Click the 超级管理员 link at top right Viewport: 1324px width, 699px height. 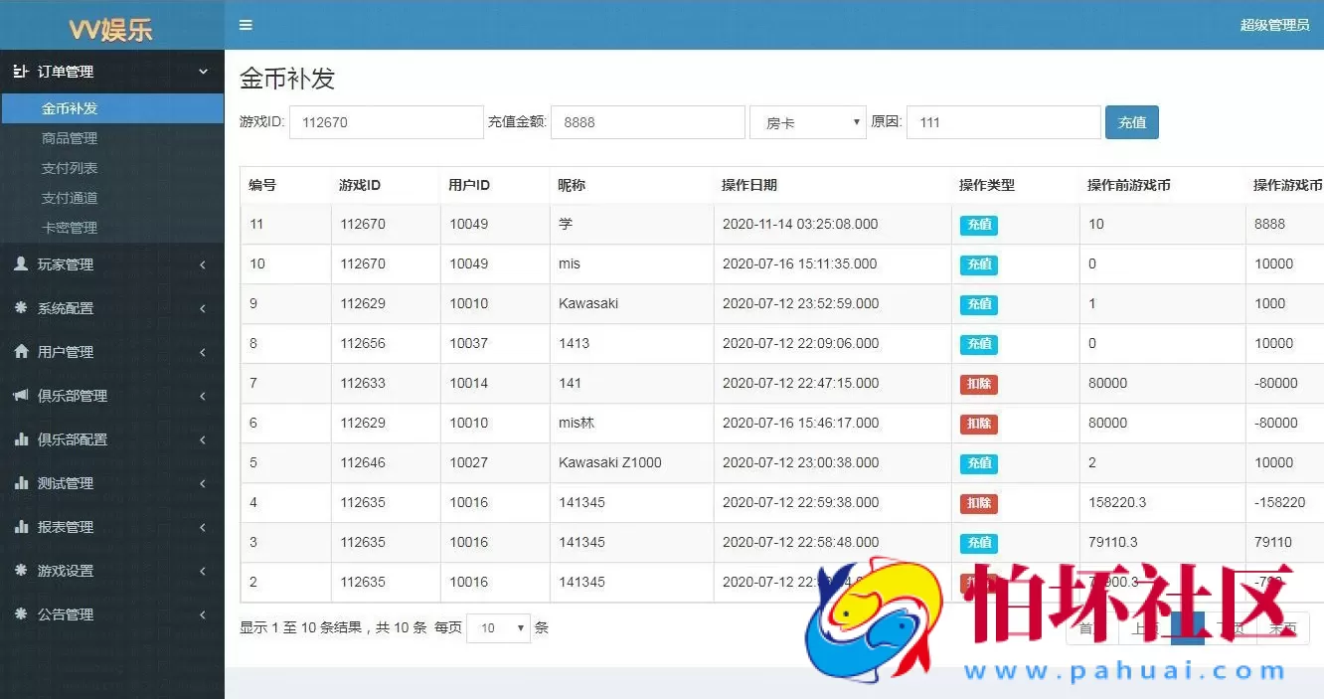[1275, 27]
